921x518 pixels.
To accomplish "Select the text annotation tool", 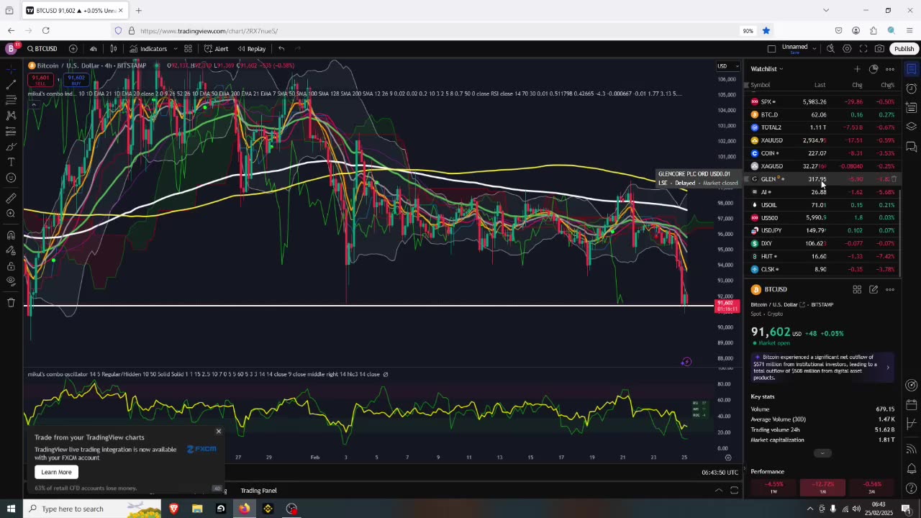I will click(x=11, y=162).
